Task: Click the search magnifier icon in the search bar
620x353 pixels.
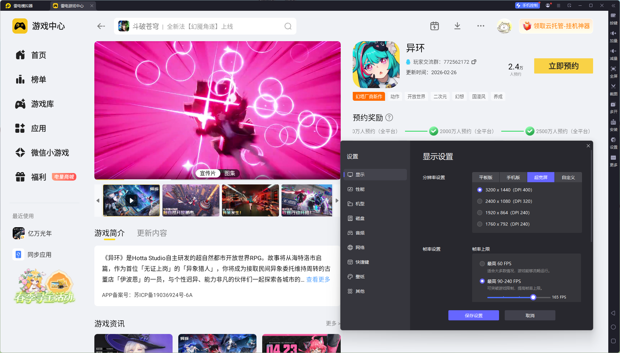Action: pyautogui.click(x=288, y=26)
